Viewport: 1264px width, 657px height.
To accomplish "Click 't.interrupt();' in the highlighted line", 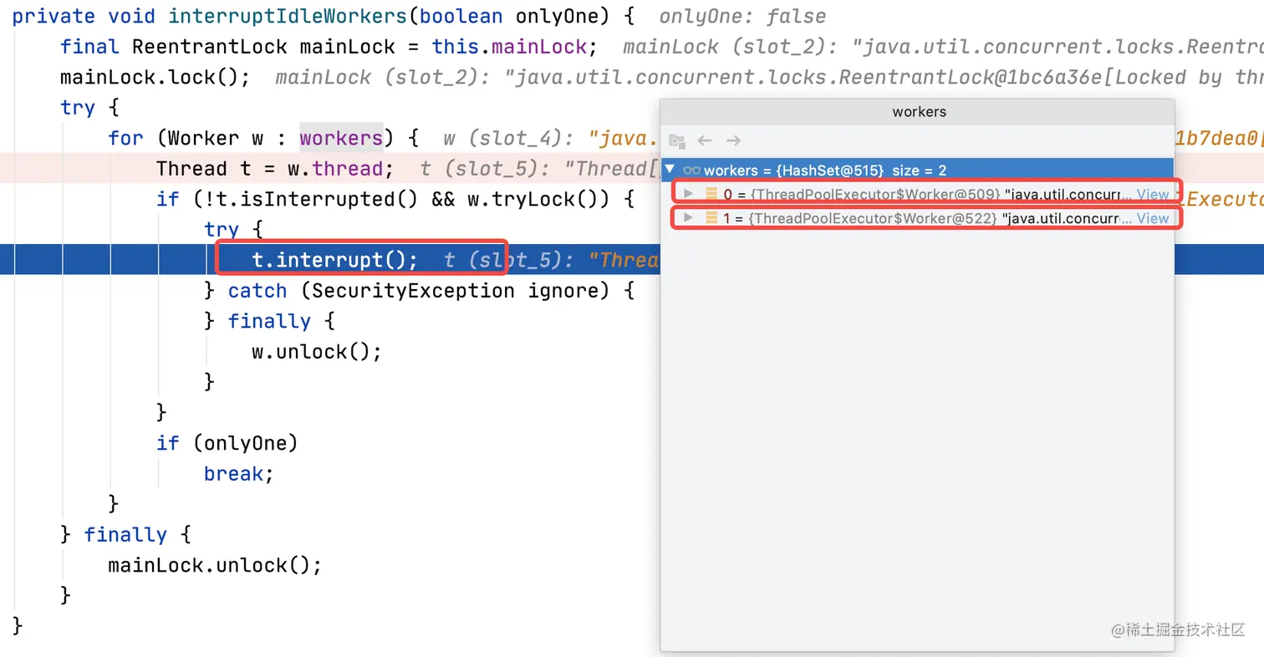I will coord(334,260).
